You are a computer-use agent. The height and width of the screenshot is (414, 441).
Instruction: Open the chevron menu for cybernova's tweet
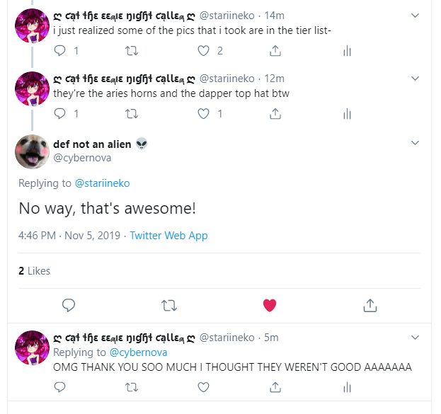pyautogui.click(x=415, y=142)
